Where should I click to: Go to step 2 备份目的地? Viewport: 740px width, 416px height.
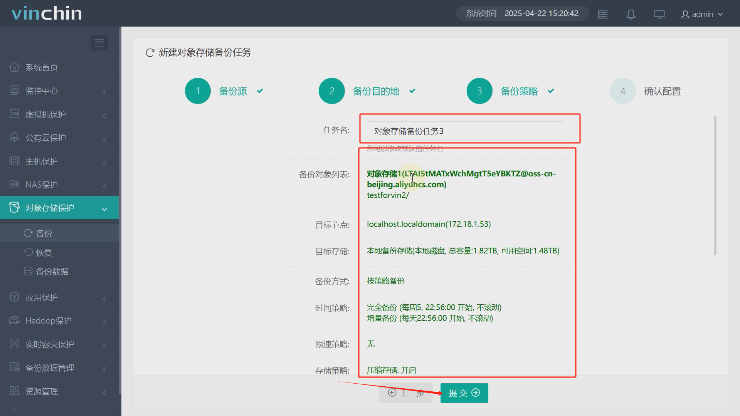coord(331,91)
